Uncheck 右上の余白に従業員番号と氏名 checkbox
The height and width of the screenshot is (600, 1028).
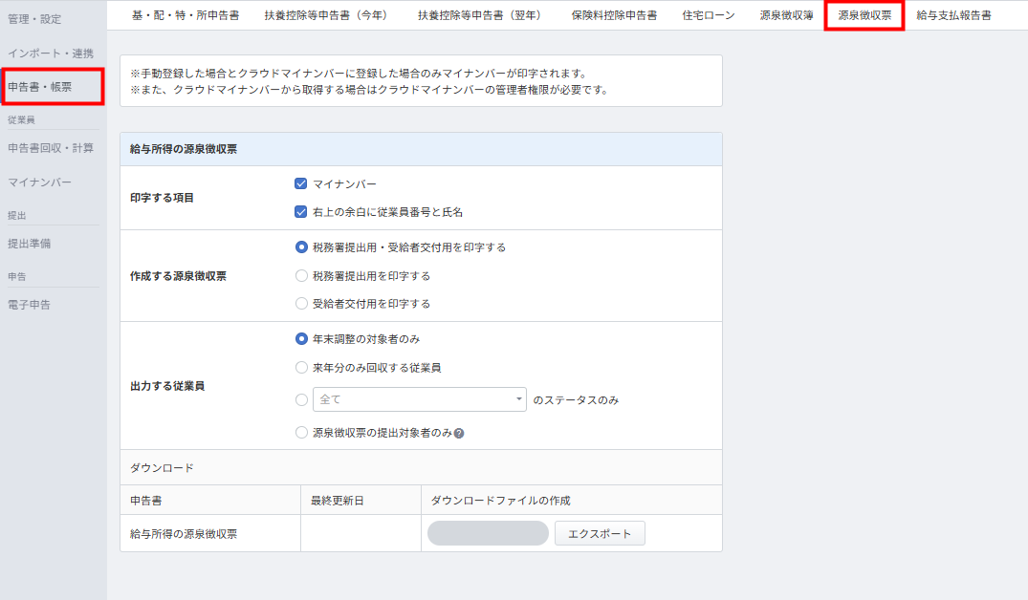pyautogui.click(x=301, y=212)
